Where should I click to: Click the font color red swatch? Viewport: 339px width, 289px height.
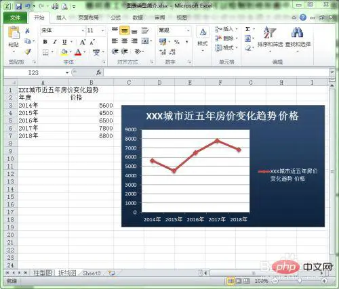click(78, 52)
